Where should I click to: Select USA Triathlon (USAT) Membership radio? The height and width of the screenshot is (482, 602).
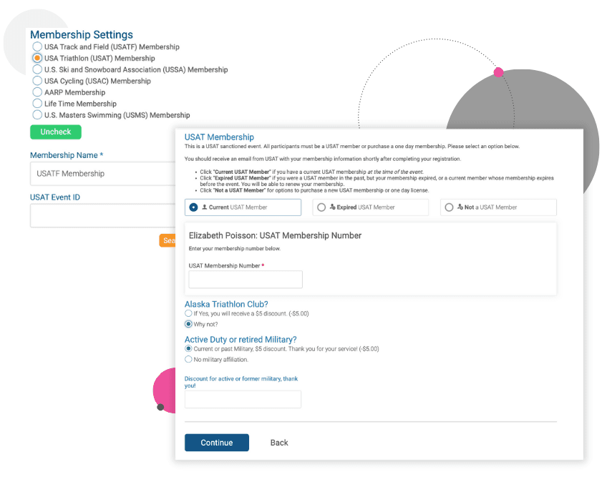37,59
